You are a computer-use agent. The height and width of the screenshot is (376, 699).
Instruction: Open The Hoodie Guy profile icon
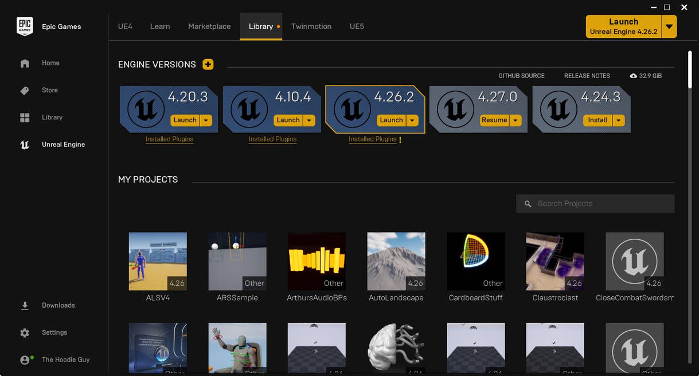[x=25, y=360]
